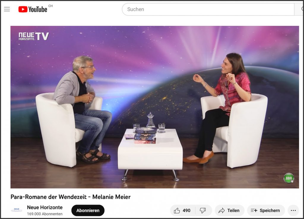Click the 169.000 Abonnenten subscriber count
This screenshot has height=219, width=304.
click(45, 214)
